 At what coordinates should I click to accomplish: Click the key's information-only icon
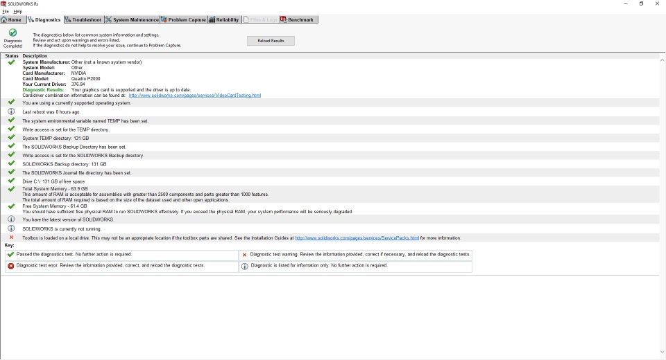(244, 267)
